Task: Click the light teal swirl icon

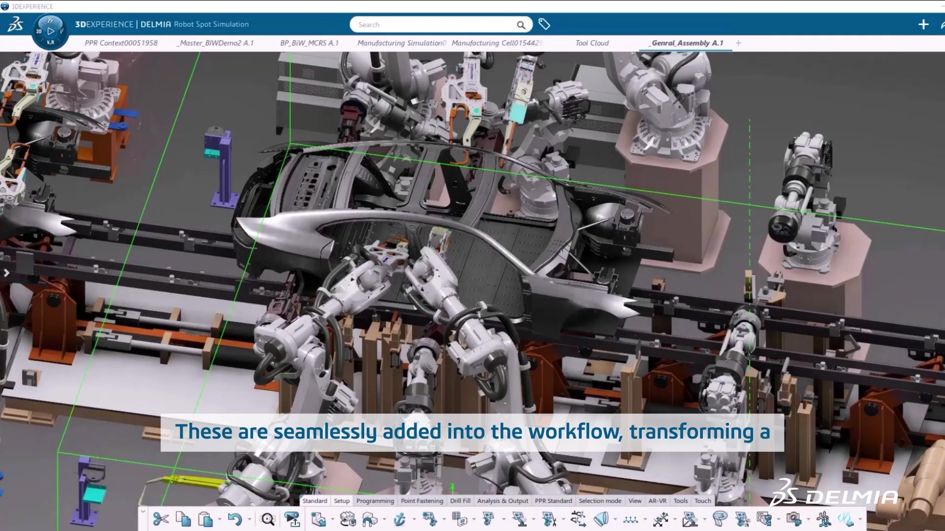Action: tap(846, 519)
